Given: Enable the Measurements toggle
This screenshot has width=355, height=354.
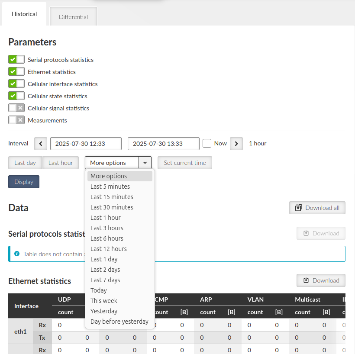Looking at the screenshot, I should coord(16,120).
